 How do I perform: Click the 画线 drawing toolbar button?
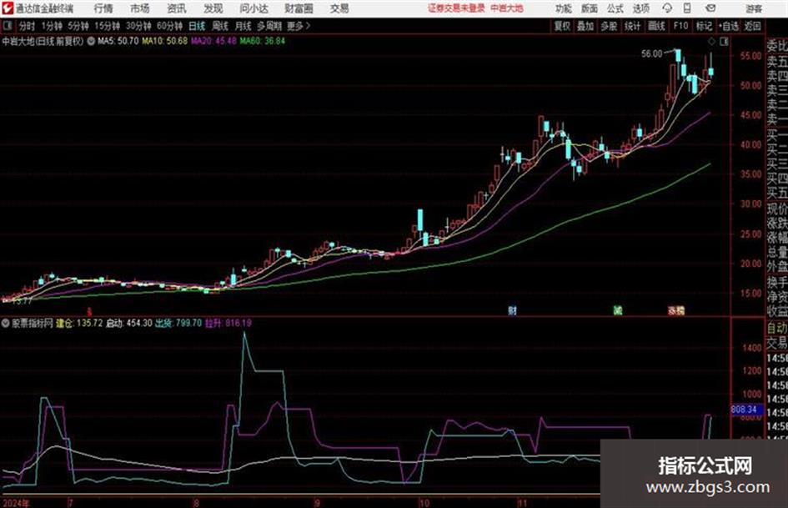click(x=656, y=26)
